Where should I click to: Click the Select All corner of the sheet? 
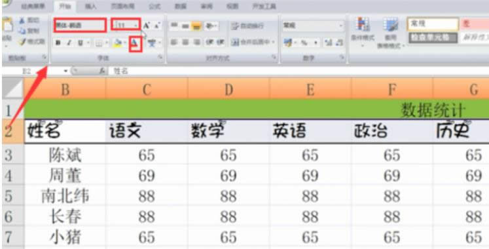12,88
